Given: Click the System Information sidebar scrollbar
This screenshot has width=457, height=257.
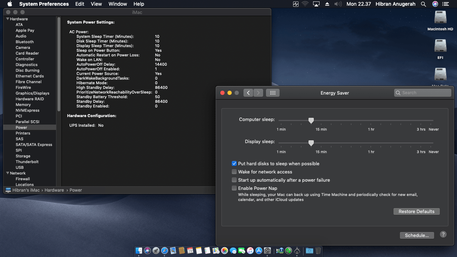Looking at the screenshot, I should point(59,64).
